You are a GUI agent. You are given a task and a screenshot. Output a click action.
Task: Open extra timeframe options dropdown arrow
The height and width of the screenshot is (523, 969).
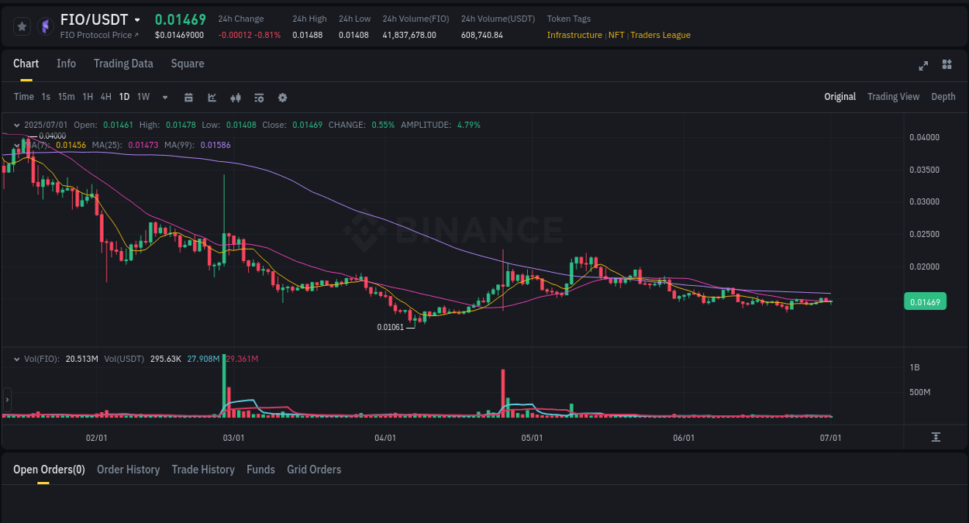pos(164,97)
